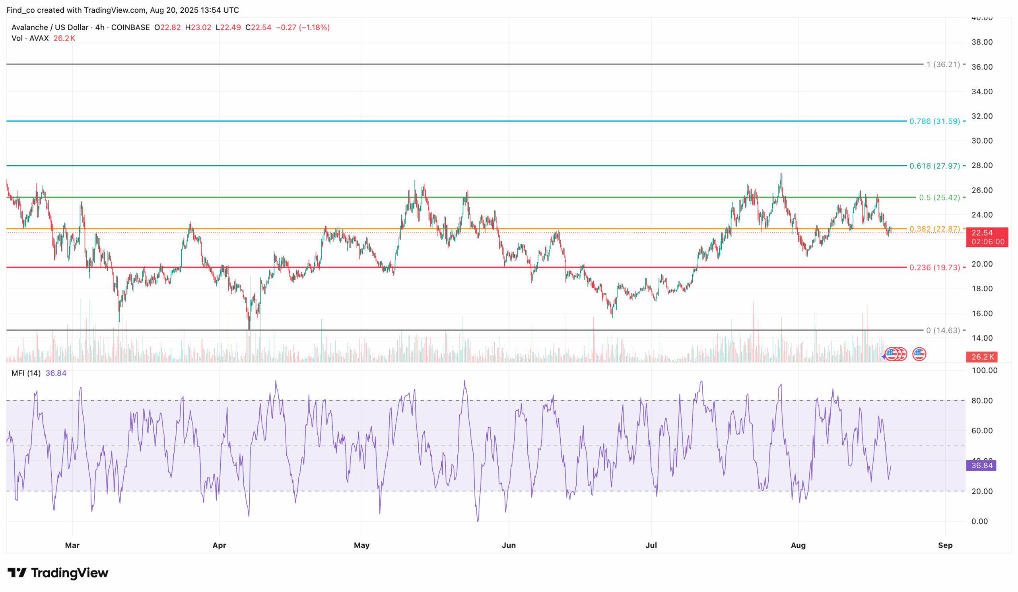Click the 'Aug' label on the time axis
This screenshot has height=592, width=1018.
pos(798,545)
